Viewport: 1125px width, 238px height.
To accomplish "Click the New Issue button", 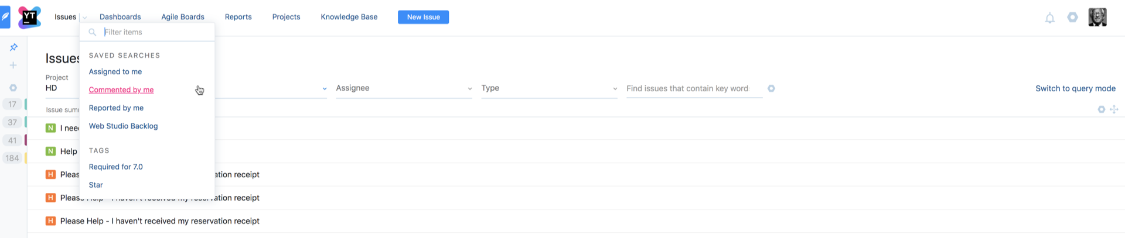I will (x=423, y=17).
